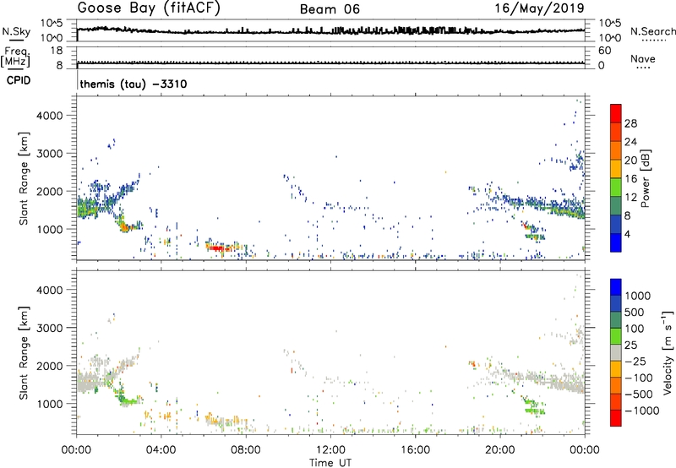Click the date 16/May/2019
The height and width of the screenshot is (468, 676).
click(539, 8)
